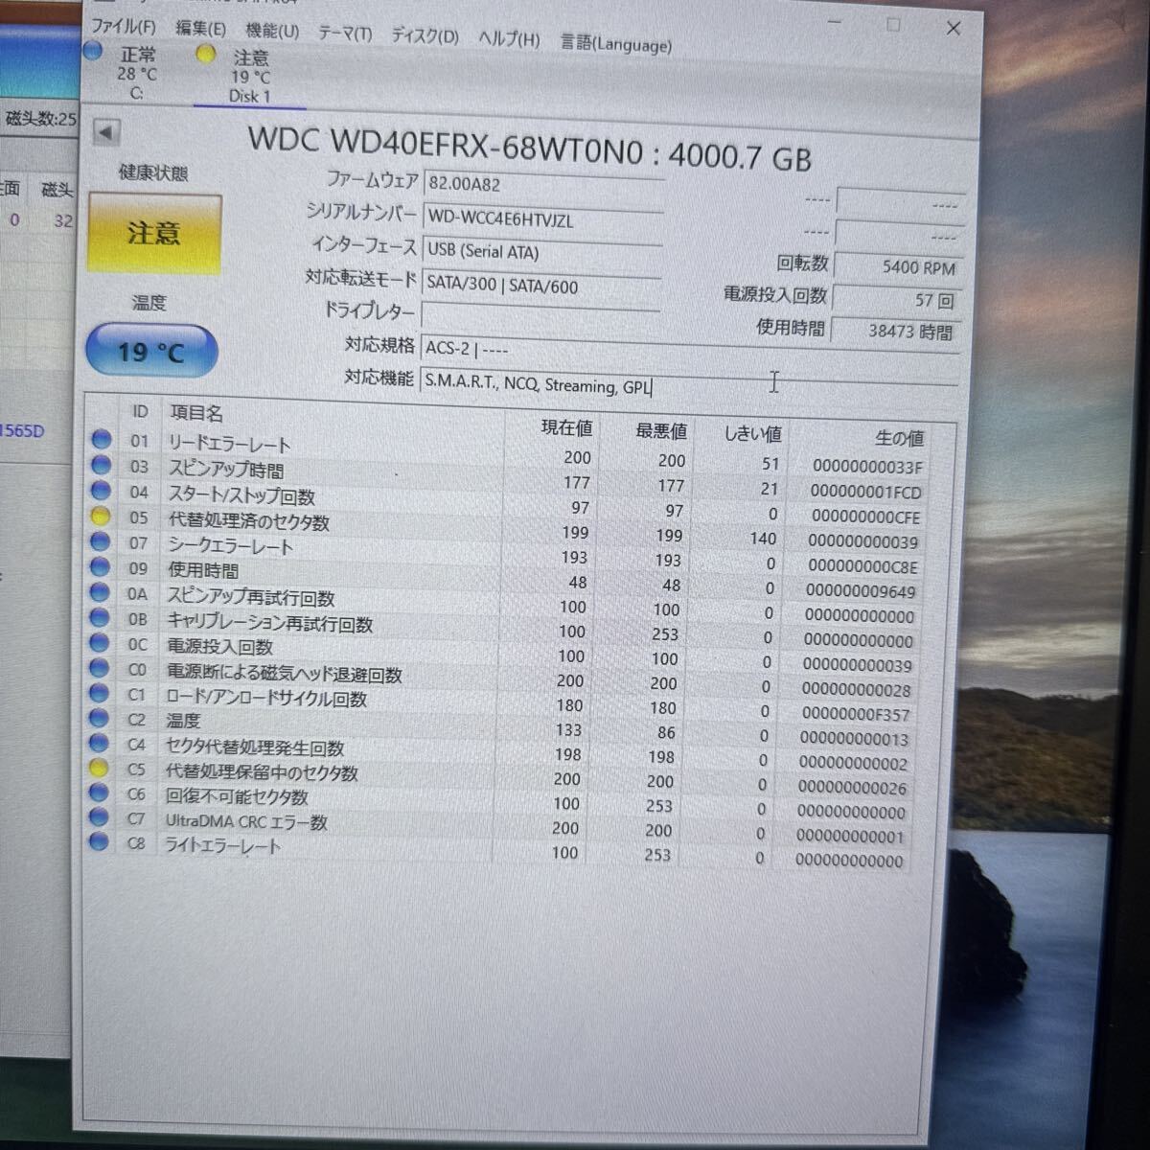This screenshot has width=1150, height=1150.
Task: Click the blue status dot for ロード/アンロードサイクル回数
Action: 99,693
